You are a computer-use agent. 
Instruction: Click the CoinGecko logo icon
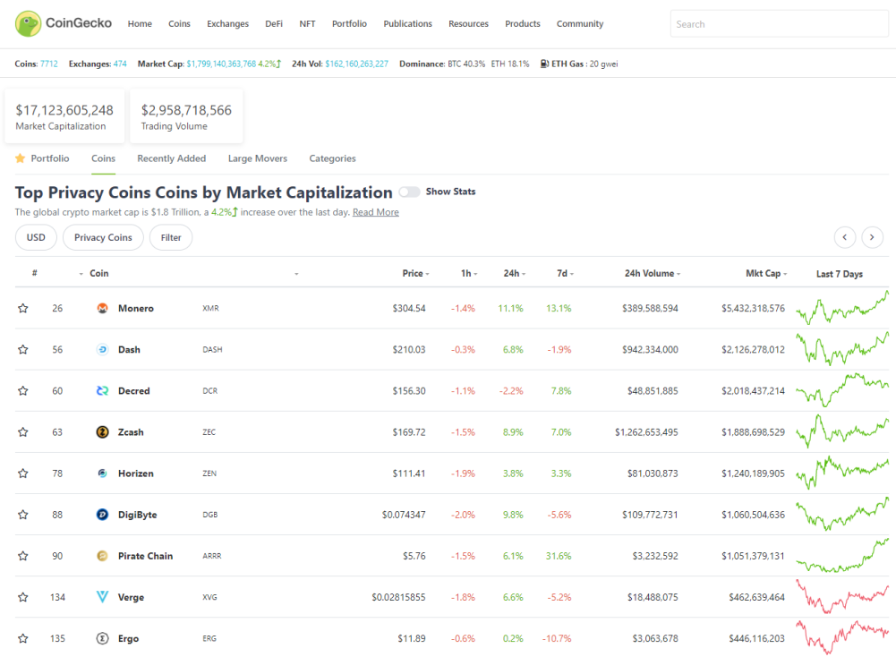pyautogui.click(x=28, y=23)
